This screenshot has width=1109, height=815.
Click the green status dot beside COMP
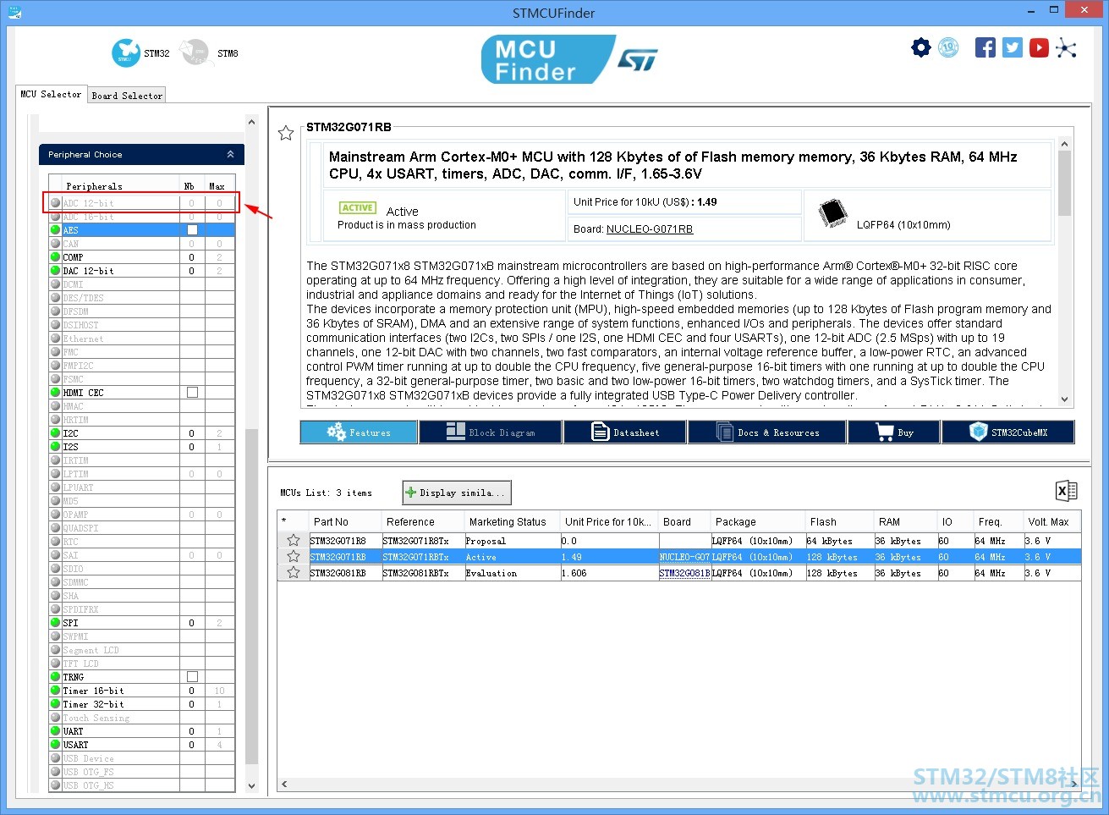click(56, 257)
